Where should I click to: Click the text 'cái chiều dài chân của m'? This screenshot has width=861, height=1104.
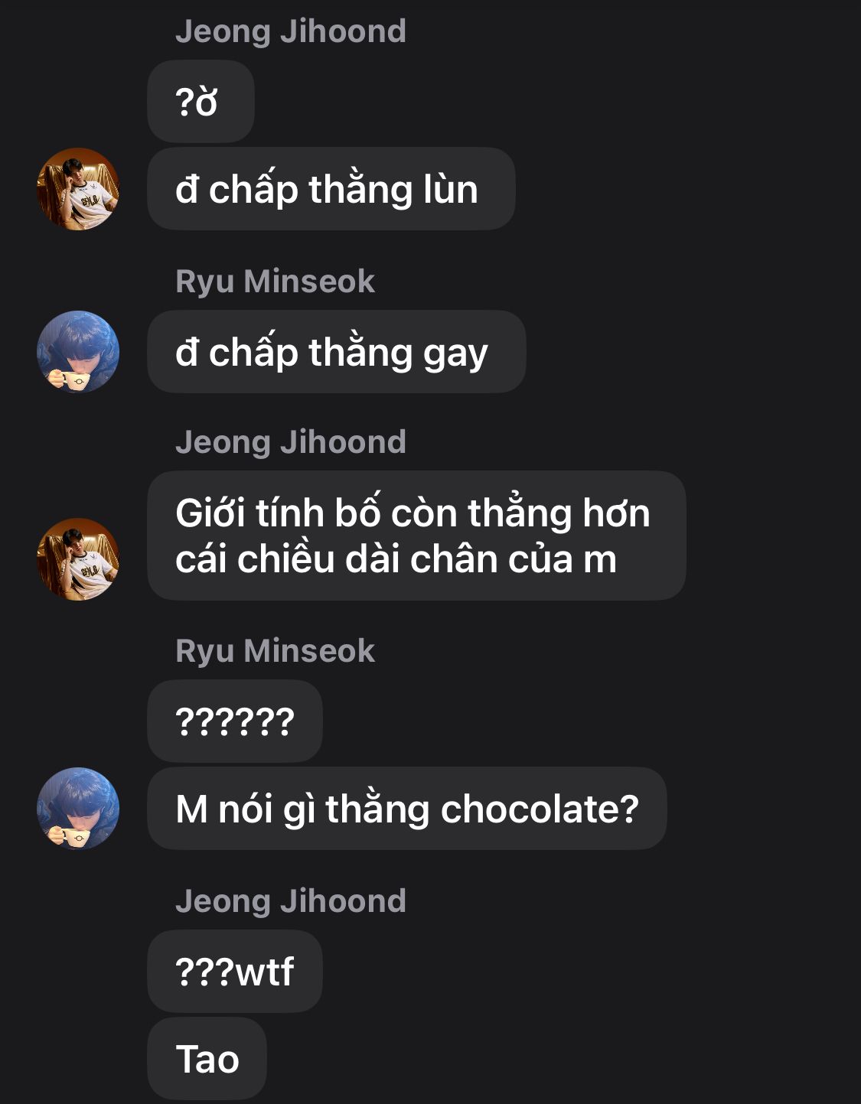tap(396, 560)
